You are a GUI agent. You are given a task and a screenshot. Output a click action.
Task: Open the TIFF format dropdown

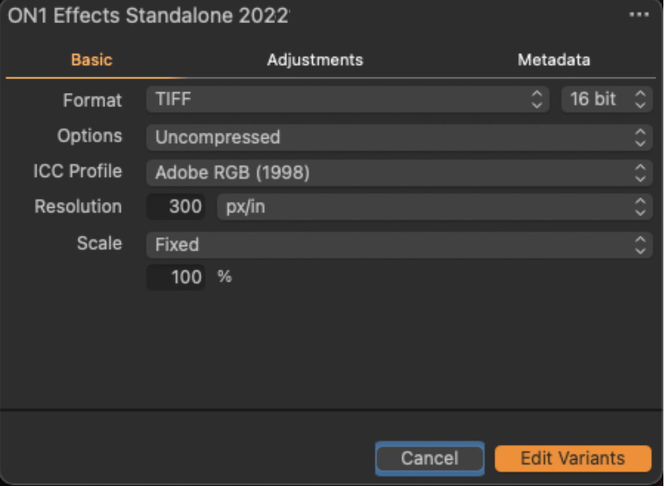[x=347, y=99]
